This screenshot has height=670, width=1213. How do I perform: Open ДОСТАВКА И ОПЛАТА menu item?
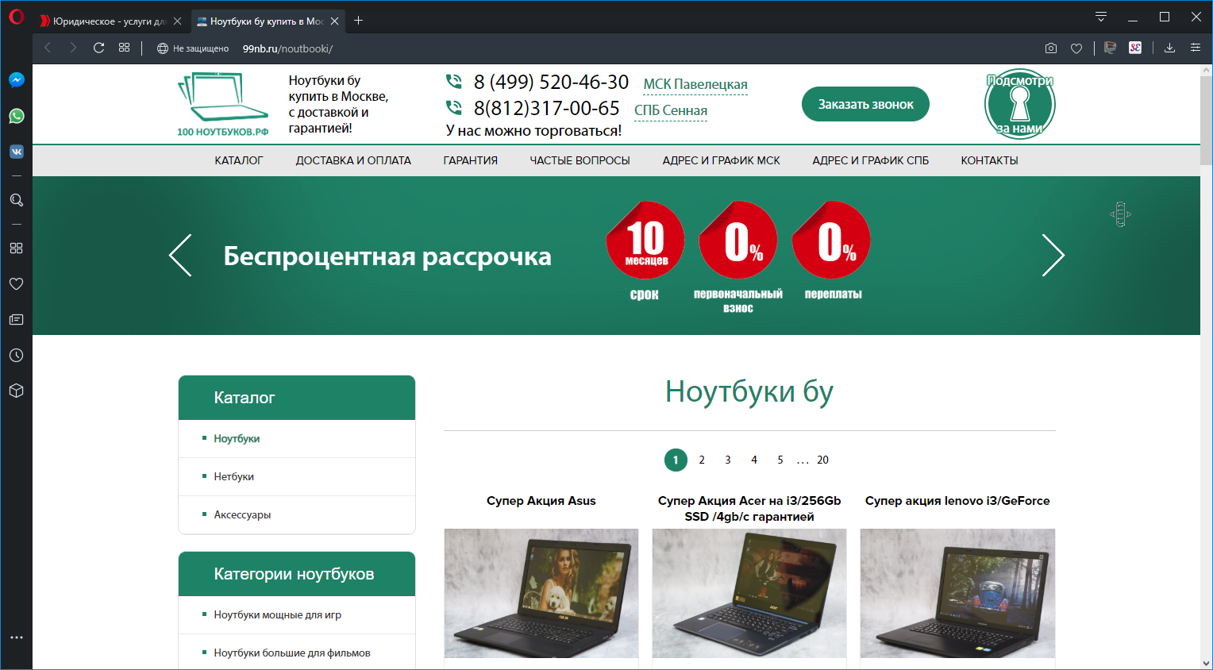(353, 160)
